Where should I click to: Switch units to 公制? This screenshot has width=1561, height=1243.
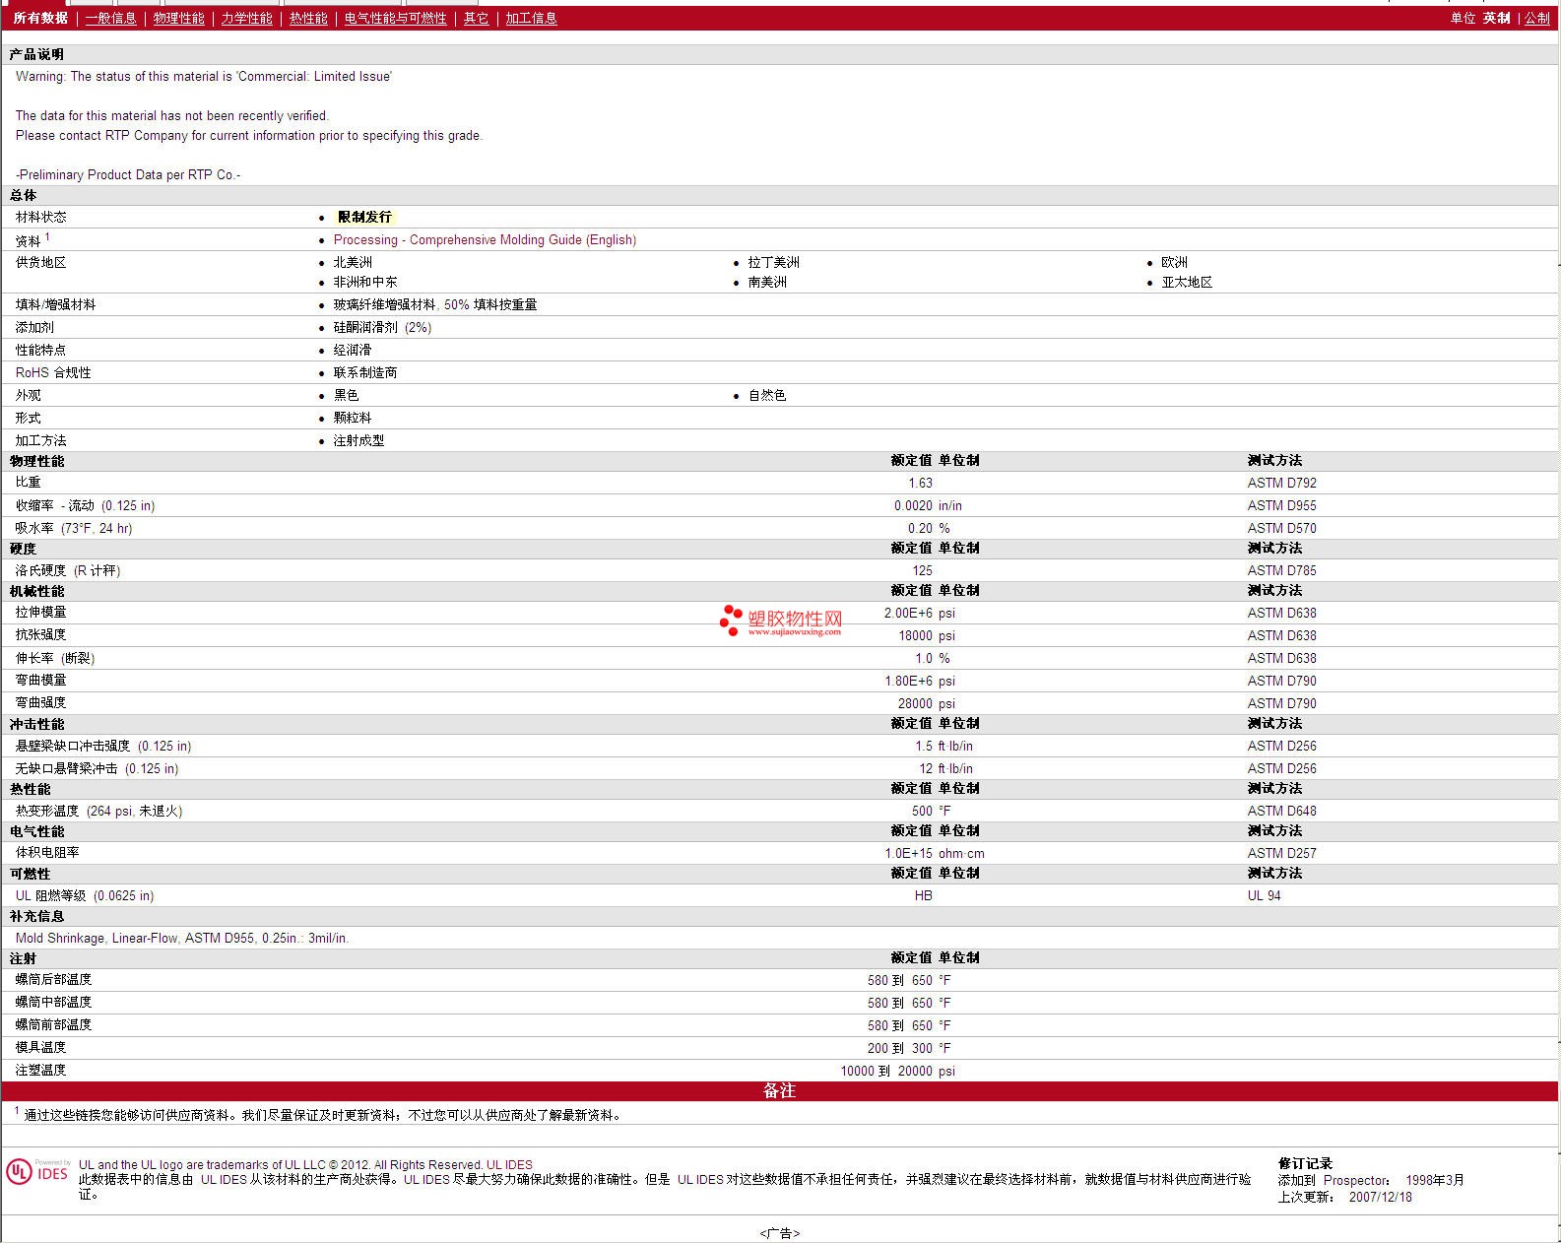(x=1536, y=18)
